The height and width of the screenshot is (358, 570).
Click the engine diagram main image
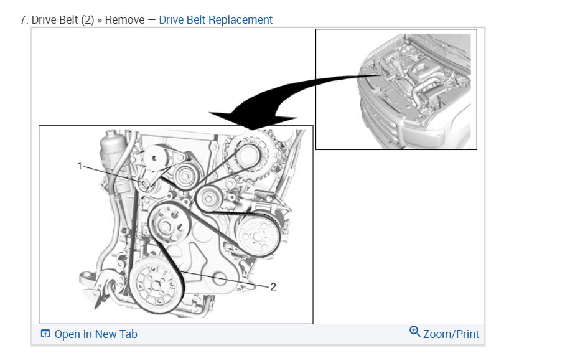pyautogui.click(x=176, y=225)
